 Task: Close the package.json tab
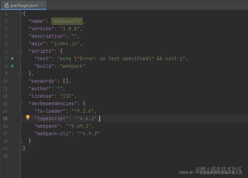pos(42,5)
